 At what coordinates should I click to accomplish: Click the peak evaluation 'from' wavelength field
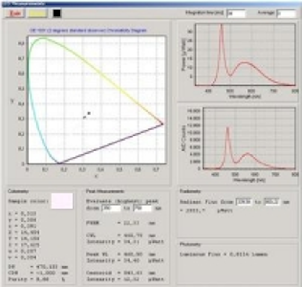(111, 209)
